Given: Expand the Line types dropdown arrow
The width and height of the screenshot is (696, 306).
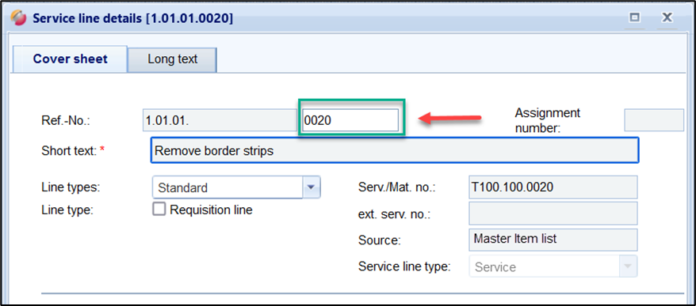Looking at the screenshot, I should [x=312, y=187].
